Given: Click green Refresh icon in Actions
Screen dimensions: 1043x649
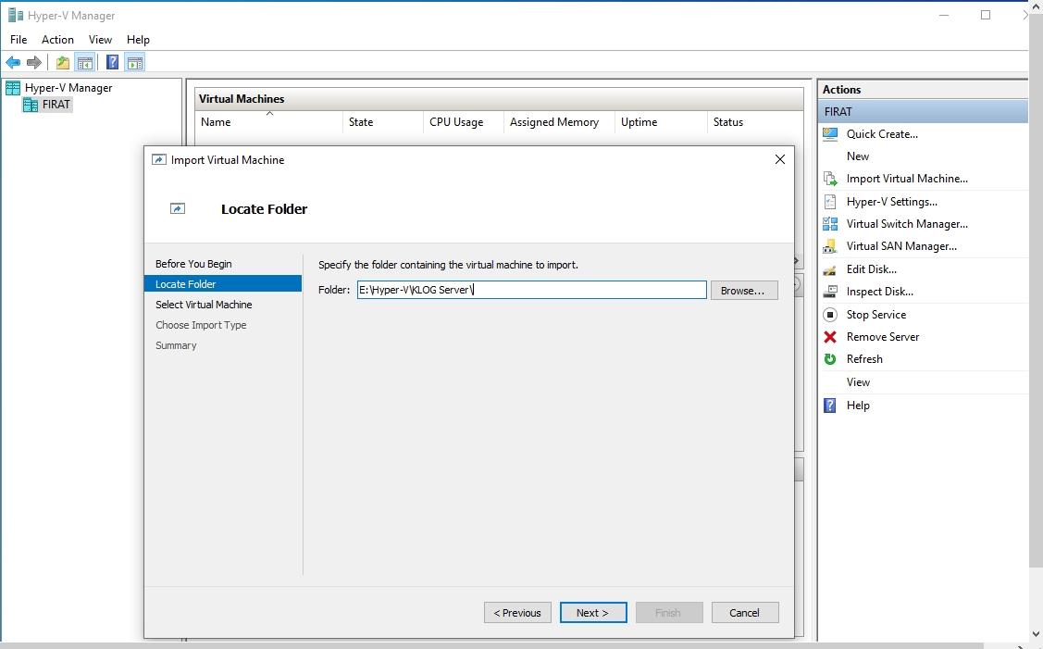Looking at the screenshot, I should (x=830, y=359).
